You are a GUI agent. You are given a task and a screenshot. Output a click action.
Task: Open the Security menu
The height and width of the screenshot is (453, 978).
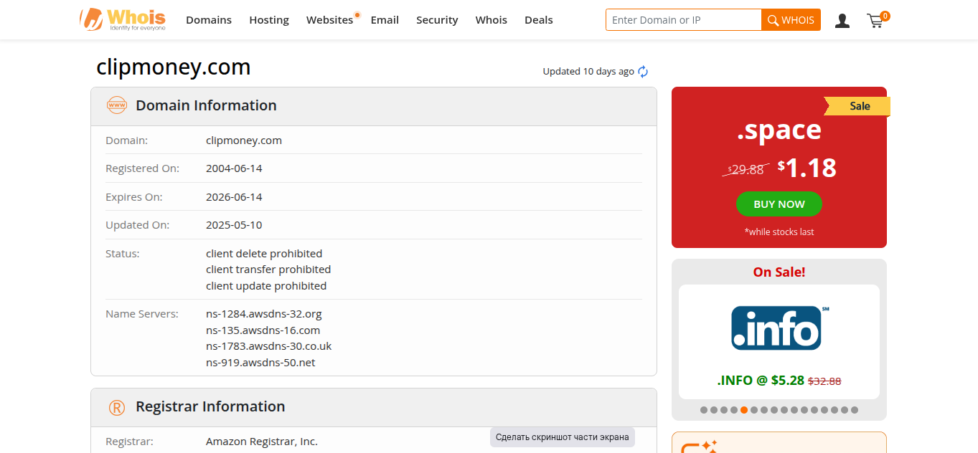click(437, 20)
